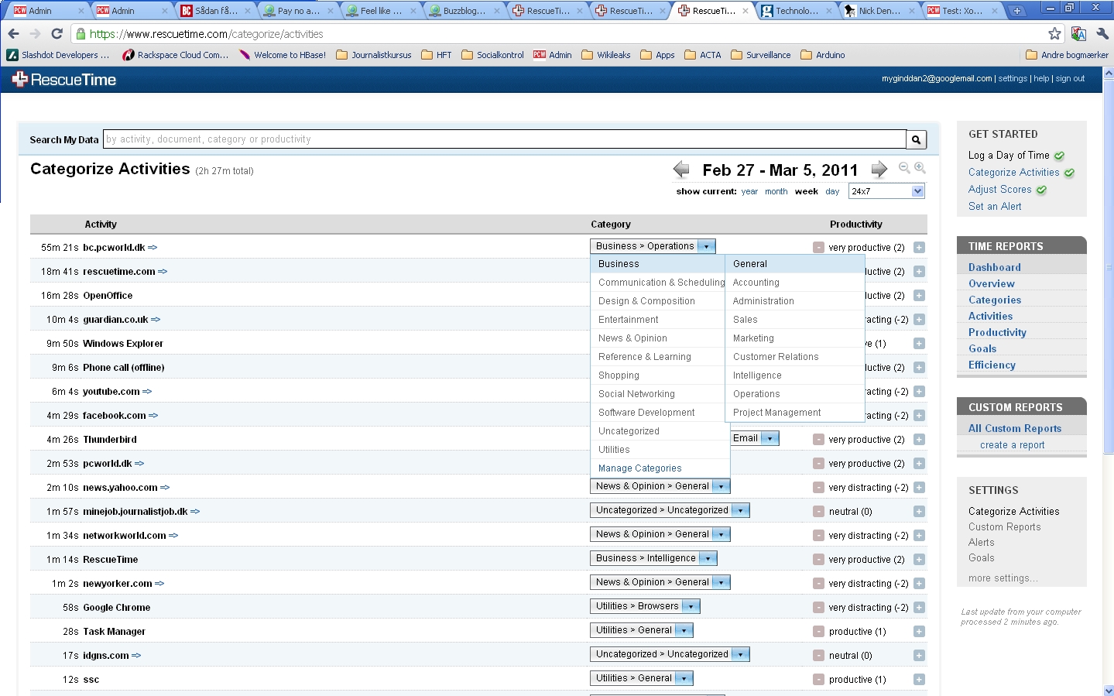Expand category dropdown for Google Chrome
Image resolution: width=1114 pixels, height=696 pixels.
[x=691, y=606]
